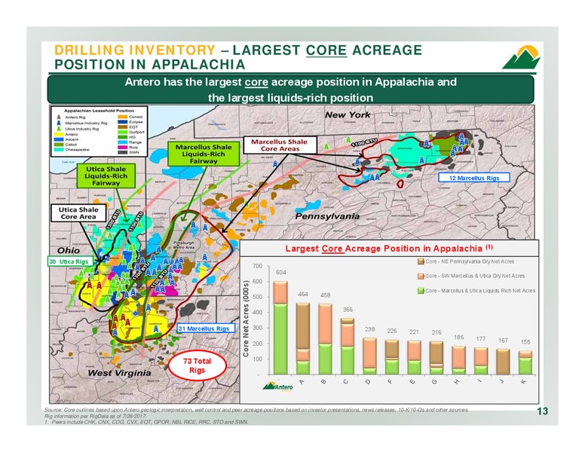Image resolution: width=585 pixels, height=452 pixels.
Task: Click the Marcellus Shale Core Areas label
Action: tap(279, 145)
